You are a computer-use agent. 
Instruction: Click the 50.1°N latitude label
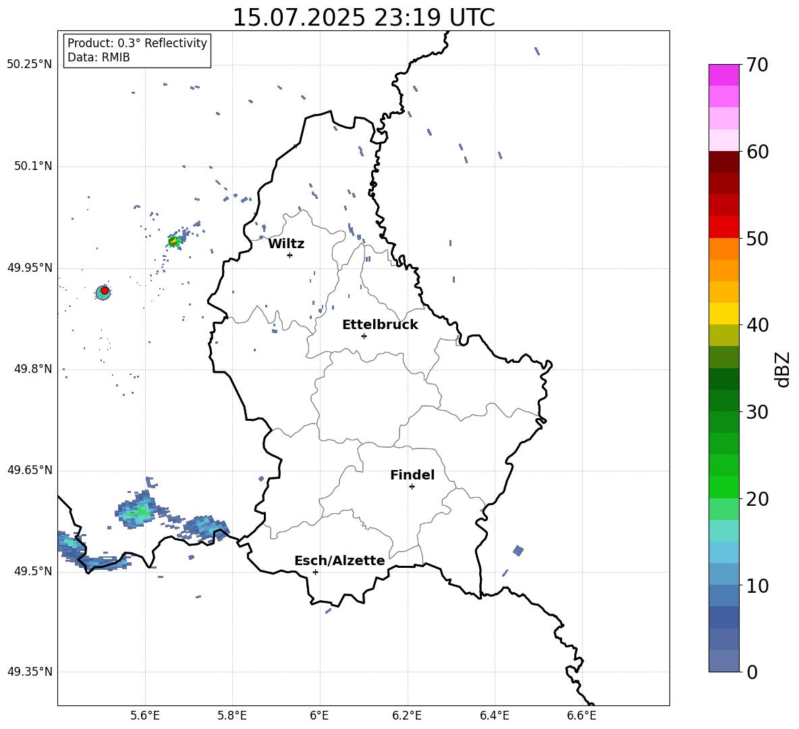coord(33,167)
